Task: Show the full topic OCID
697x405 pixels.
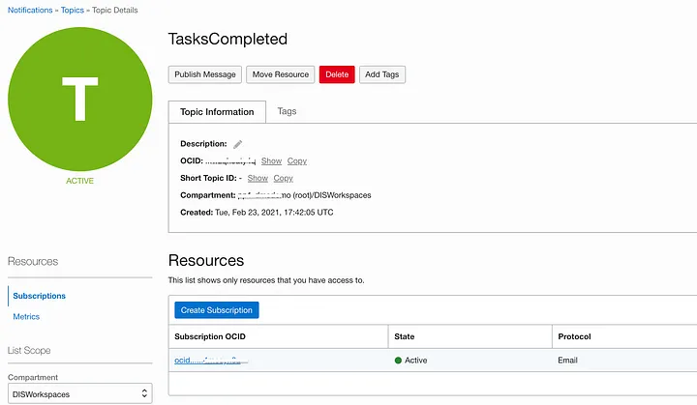Action: (271, 161)
